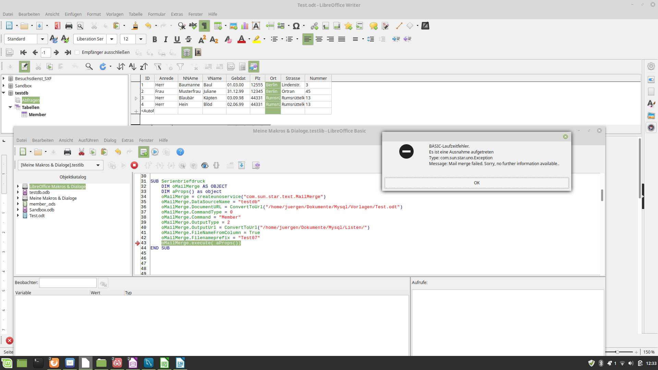Expand testdb.odb in Objektkatalog

click(x=18, y=192)
